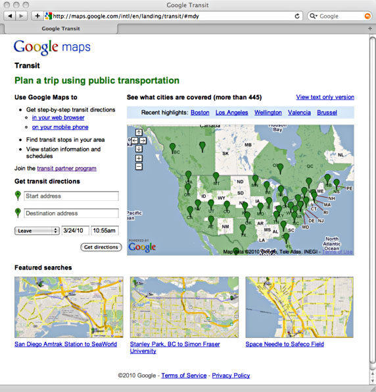Reload the page using the refresh icon
This screenshot has width=376, height=392.
[297, 16]
